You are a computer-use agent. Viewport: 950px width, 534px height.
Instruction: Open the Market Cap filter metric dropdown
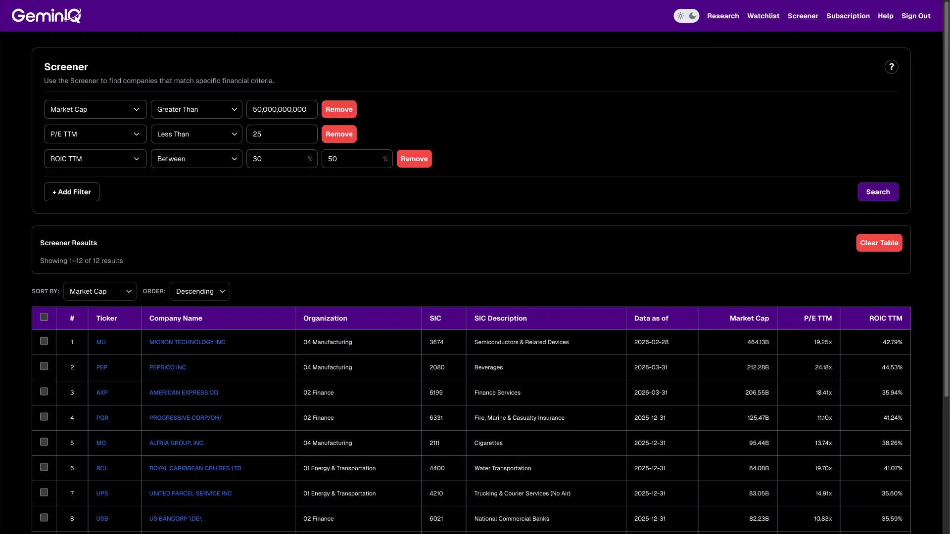[x=95, y=109]
